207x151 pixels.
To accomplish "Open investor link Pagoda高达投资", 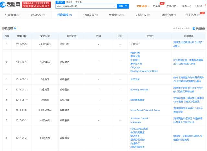I will [139, 129].
